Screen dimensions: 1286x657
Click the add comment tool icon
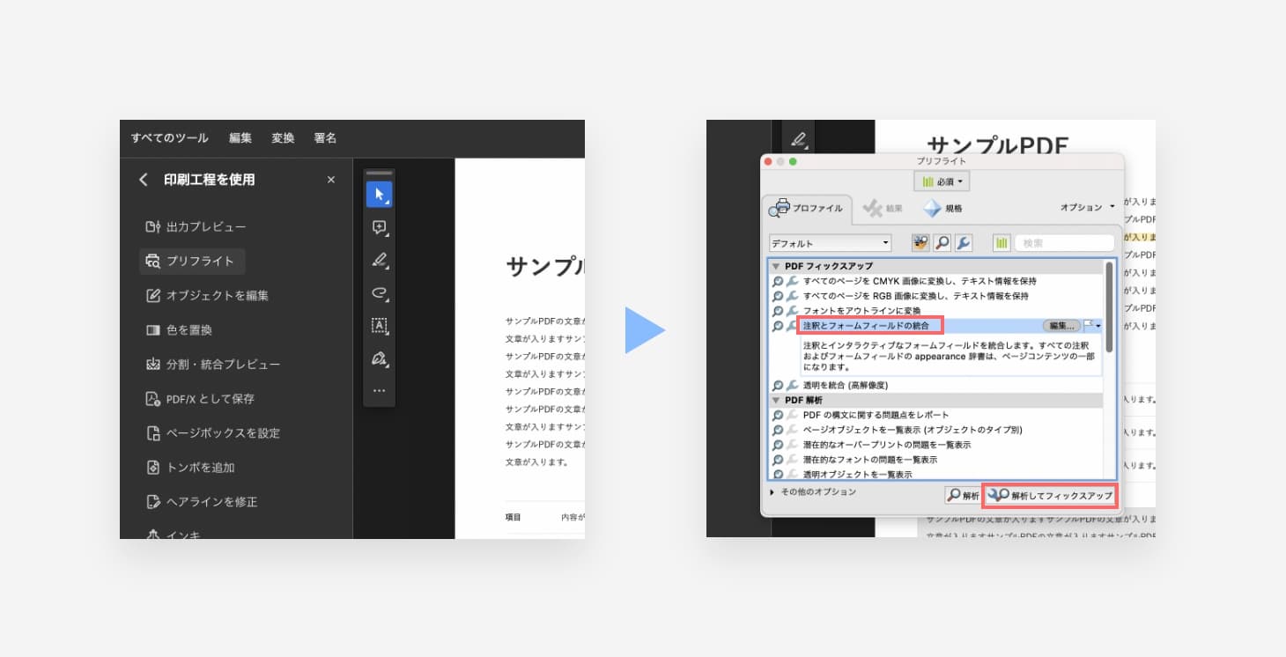(x=379, y=227)
